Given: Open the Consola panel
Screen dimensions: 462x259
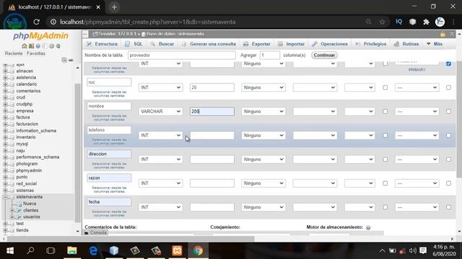Looking at the screenshot, I should tap(95, 232).
